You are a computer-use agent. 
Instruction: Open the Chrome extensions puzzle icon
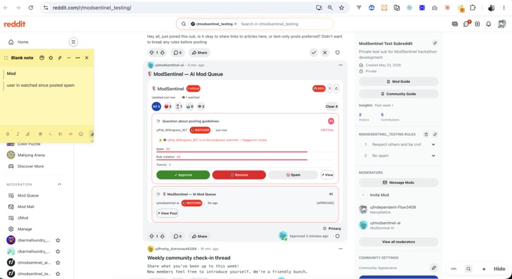click(x=473, y=8)
